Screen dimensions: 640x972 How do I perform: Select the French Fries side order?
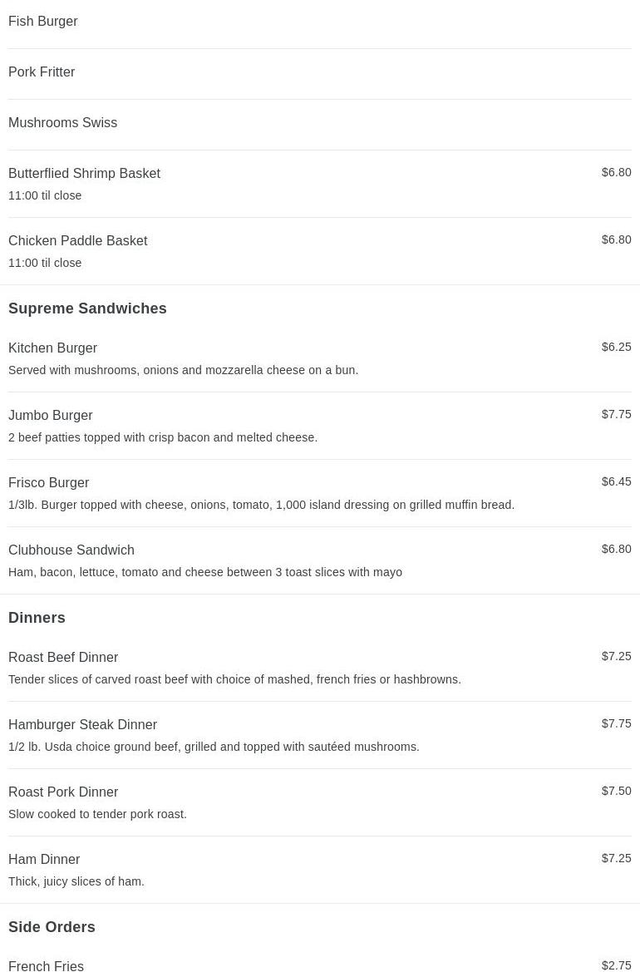47,966
